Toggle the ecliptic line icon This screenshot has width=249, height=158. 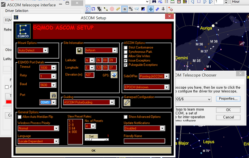coord(105,9)
